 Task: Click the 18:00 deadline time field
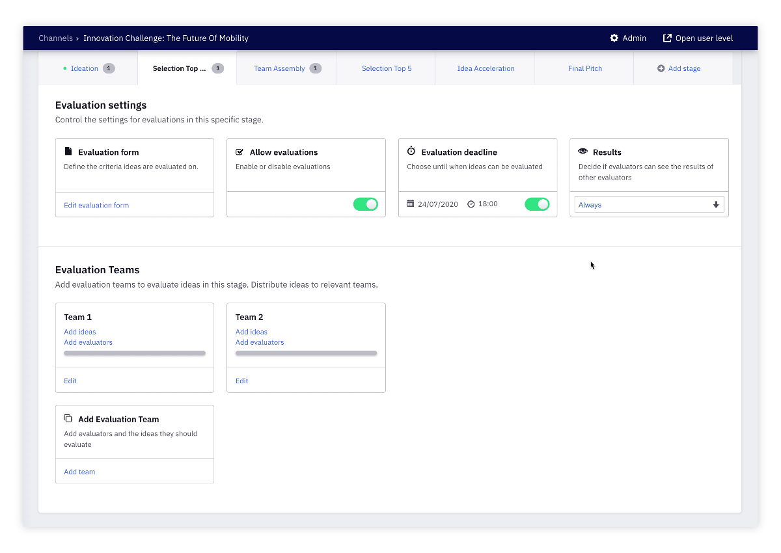coord(482,204)
